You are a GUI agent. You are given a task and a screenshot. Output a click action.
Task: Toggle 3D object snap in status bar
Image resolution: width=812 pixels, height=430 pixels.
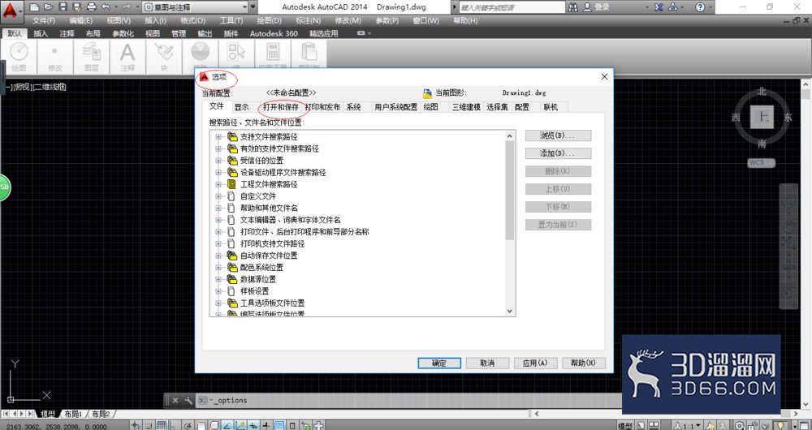215,425
